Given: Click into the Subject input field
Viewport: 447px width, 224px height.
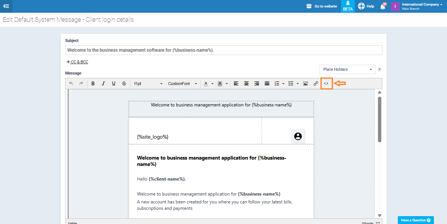Looking at the screenshot, I should [224, 50].
